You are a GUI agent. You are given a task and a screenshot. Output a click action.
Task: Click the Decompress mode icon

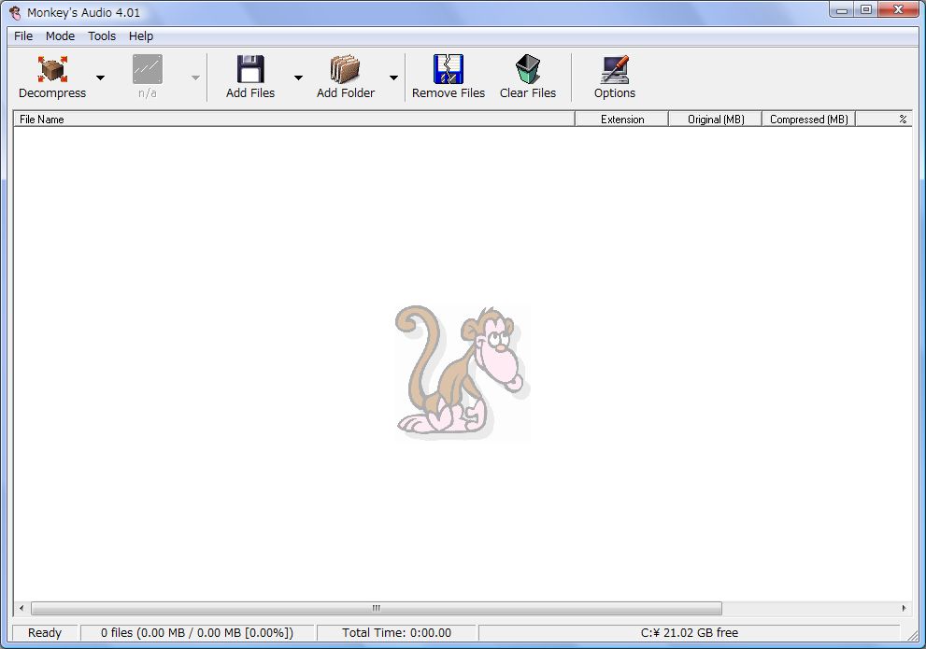52,70
